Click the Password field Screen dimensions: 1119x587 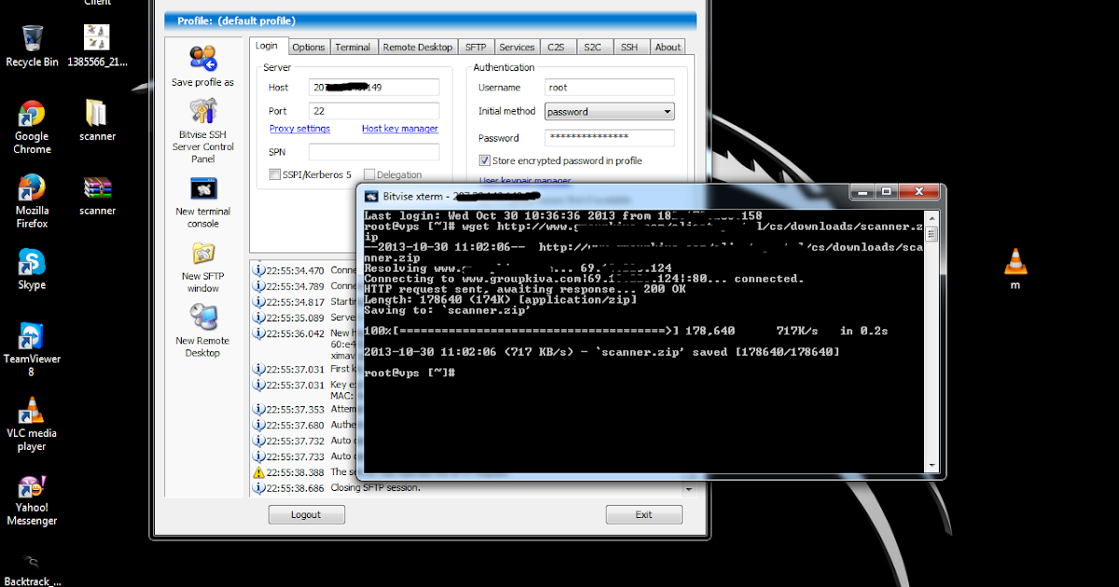tap(609, 138)
